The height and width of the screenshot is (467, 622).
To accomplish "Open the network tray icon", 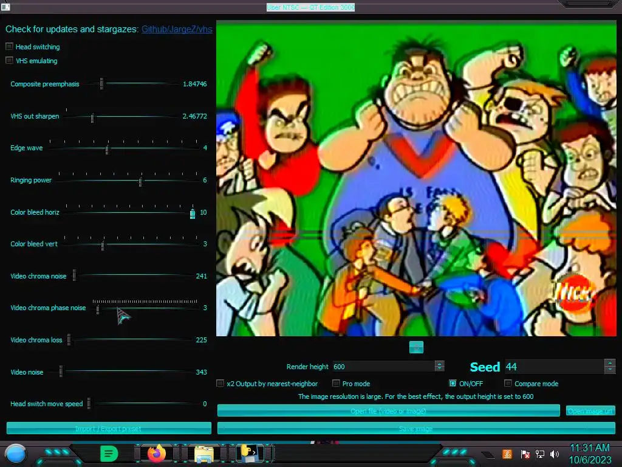I will pos(540,454).
